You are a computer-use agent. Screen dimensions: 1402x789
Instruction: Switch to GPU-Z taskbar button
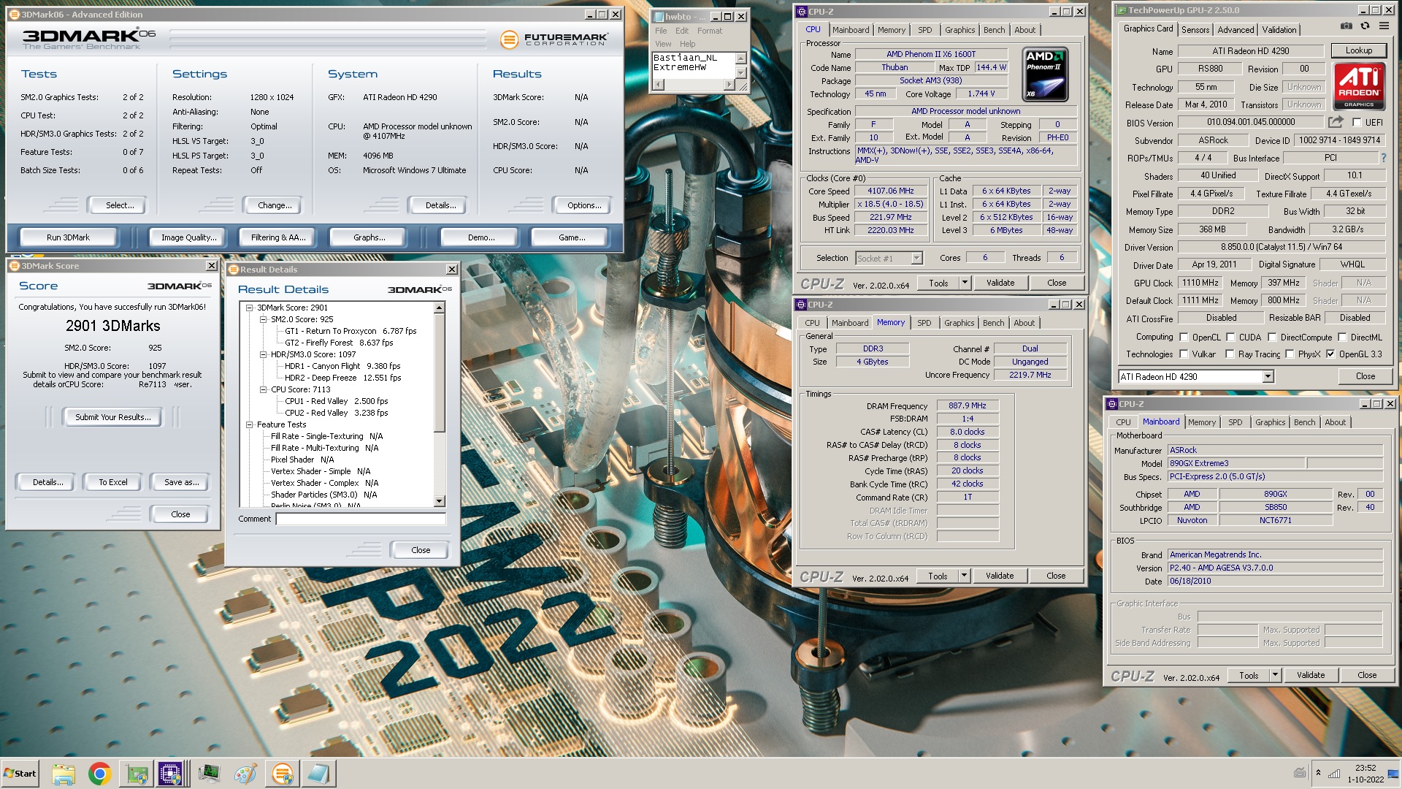[137, 774]
